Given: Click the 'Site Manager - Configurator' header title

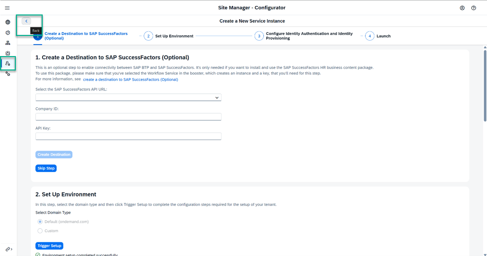Looking at the screenshot, I should click(x=252, y=8).
